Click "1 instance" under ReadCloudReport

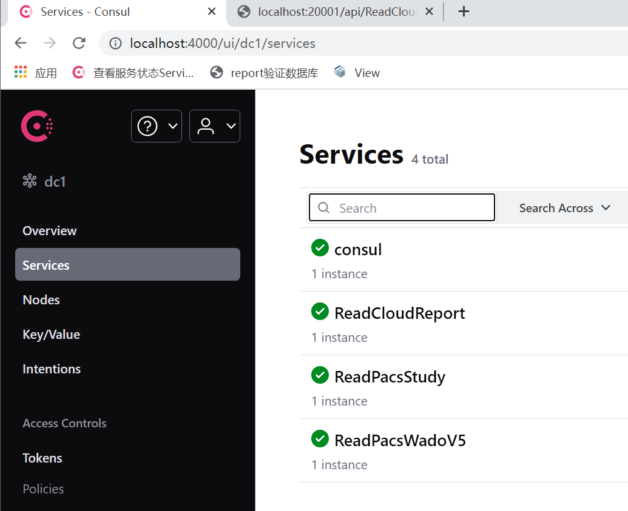coord(339,337)
